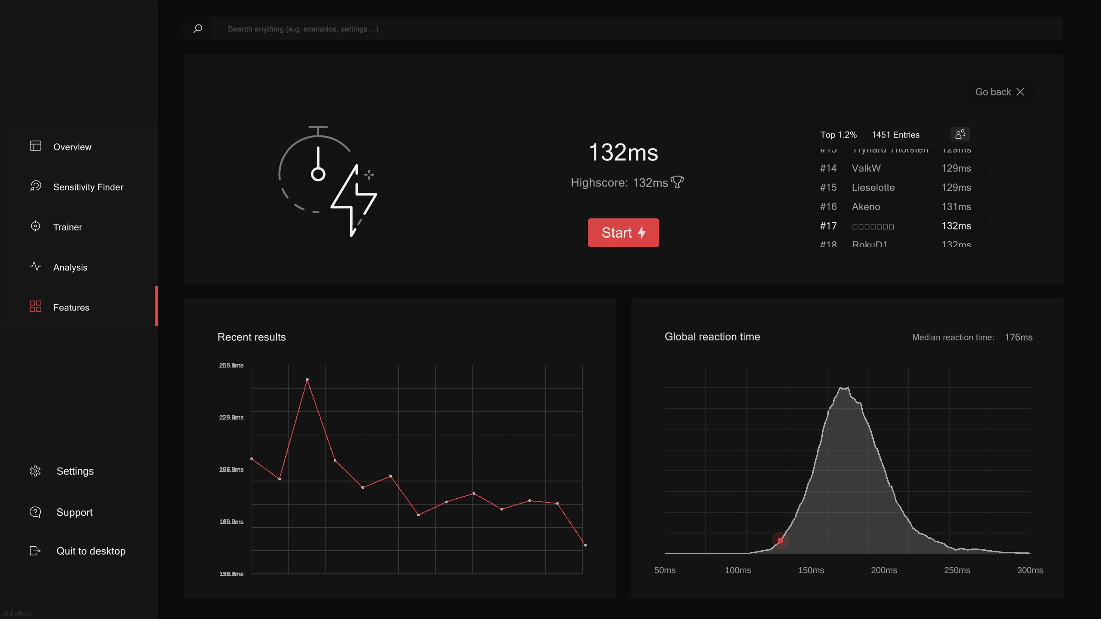Select leaderboard row #14 ValkW

895,168
